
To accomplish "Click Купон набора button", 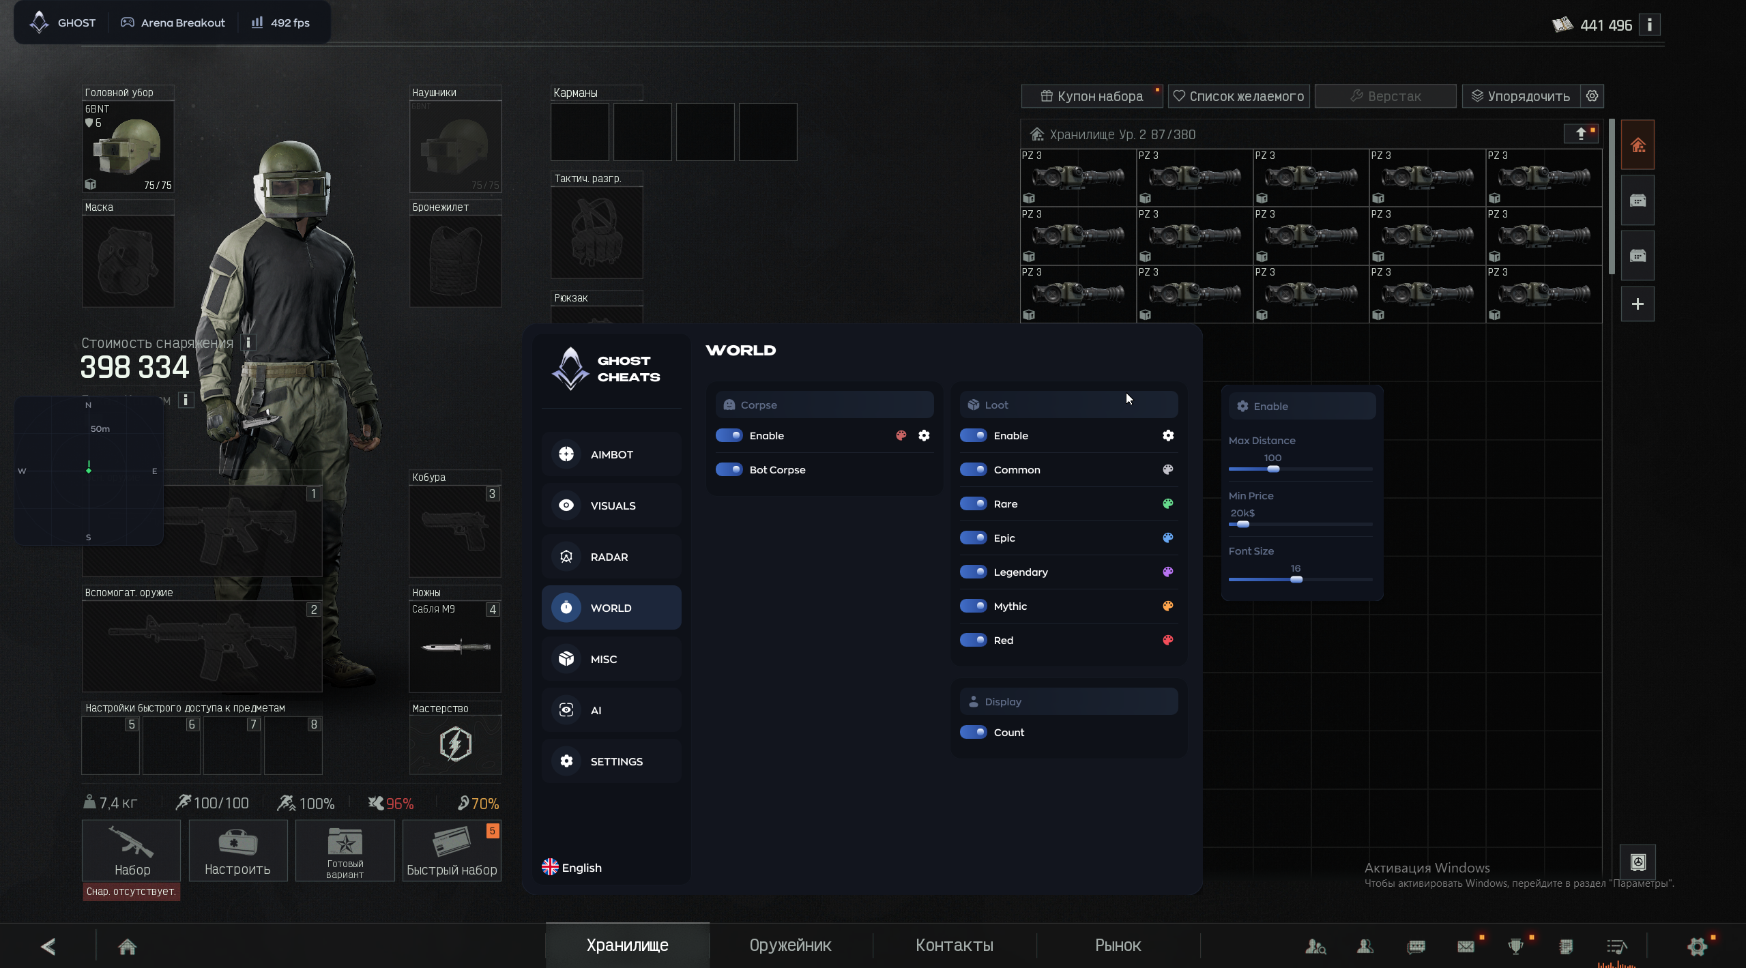I will tap(1092, 96).
